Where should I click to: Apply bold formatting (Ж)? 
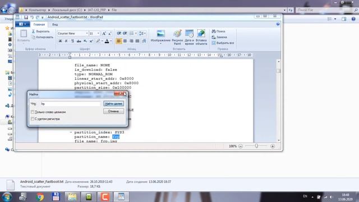(x=60, y=41)
